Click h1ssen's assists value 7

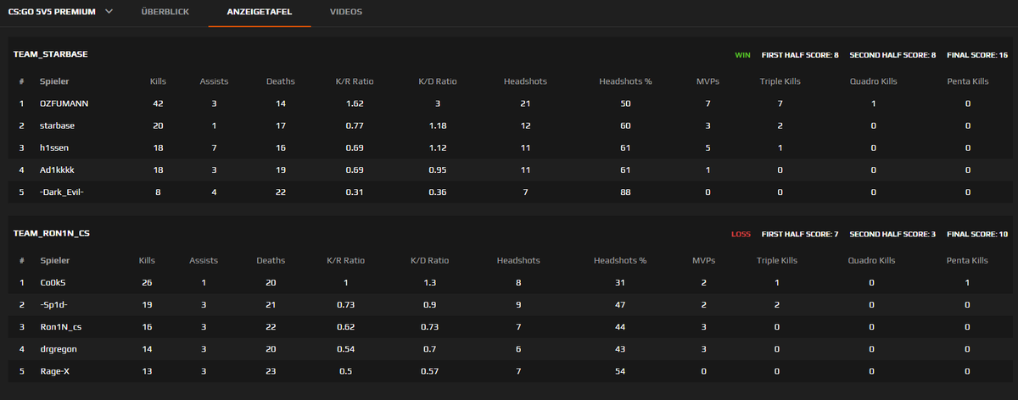tap(214, 147)
